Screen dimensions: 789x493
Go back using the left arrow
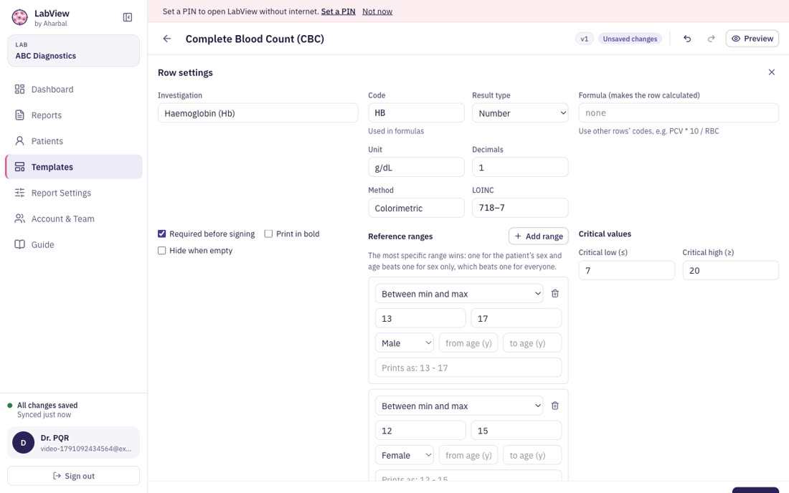[167, 39]
